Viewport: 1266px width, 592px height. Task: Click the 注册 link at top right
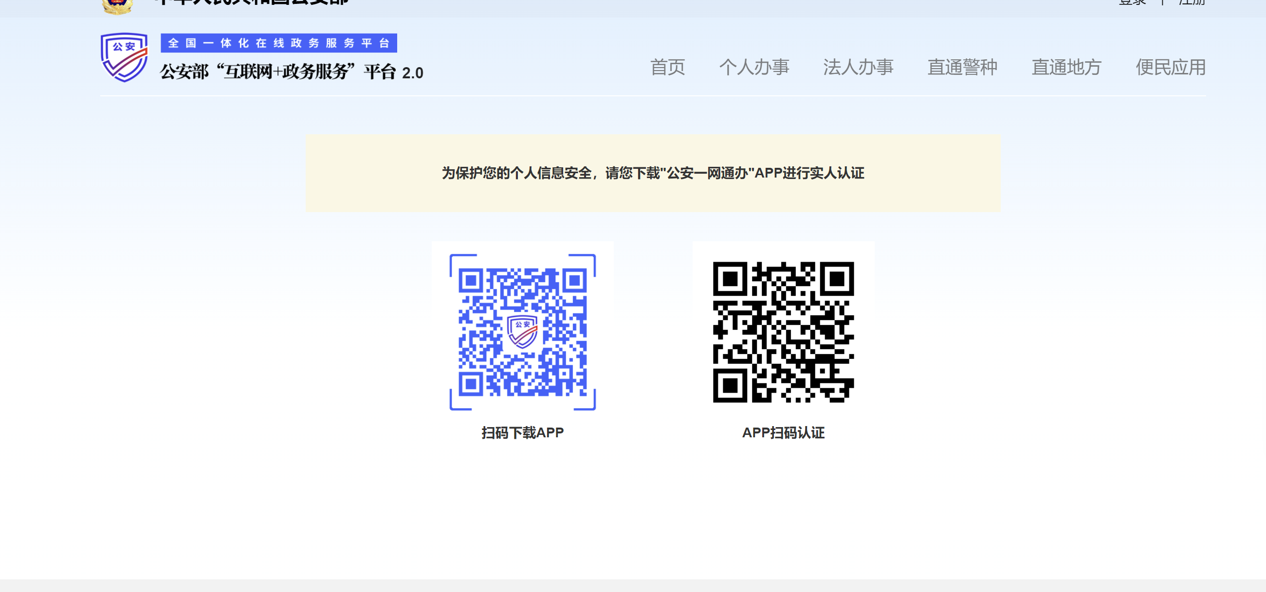1192,2
